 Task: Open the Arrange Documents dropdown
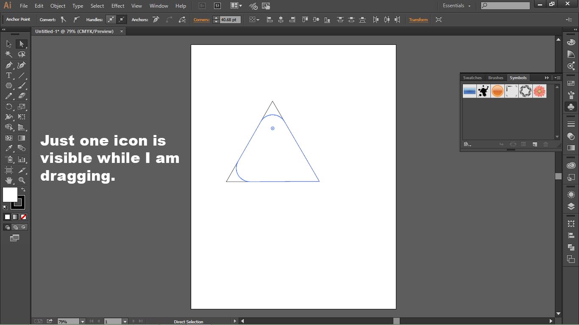[x=237, y=6]
